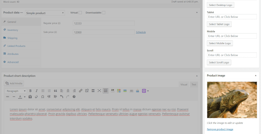261x134 pixels.
Task: Open the Simple product type dropdown
Action: pyautogui.click(x=45, y=13)
